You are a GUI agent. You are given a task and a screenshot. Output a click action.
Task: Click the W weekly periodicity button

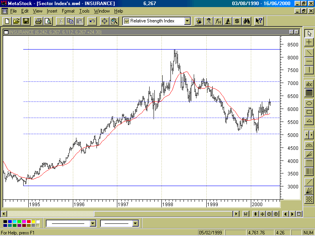[x=245, y=214]
